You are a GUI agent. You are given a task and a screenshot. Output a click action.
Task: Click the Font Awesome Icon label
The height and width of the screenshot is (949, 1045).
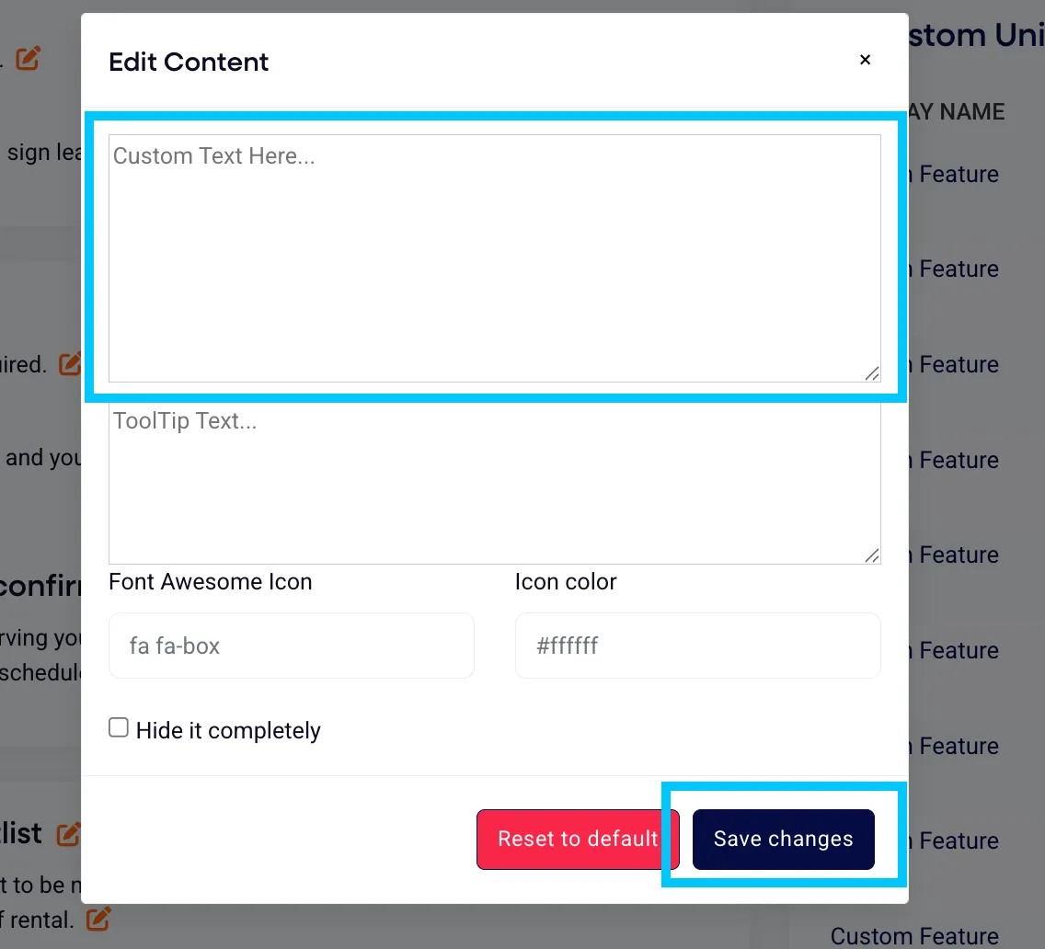point(210,582)
